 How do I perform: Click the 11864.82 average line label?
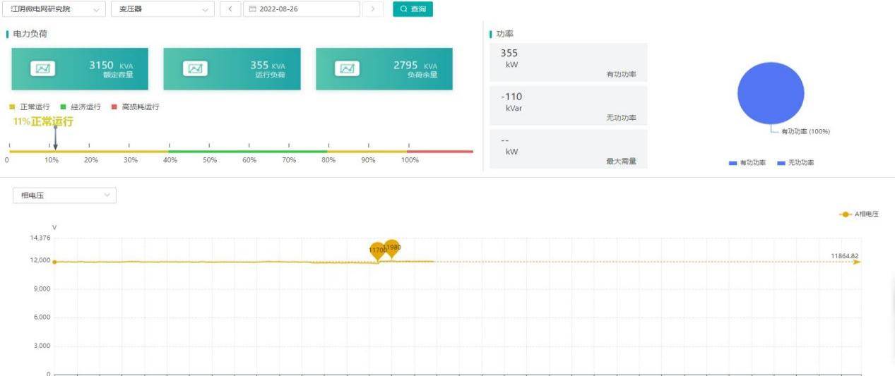click(x=845, y=256)
